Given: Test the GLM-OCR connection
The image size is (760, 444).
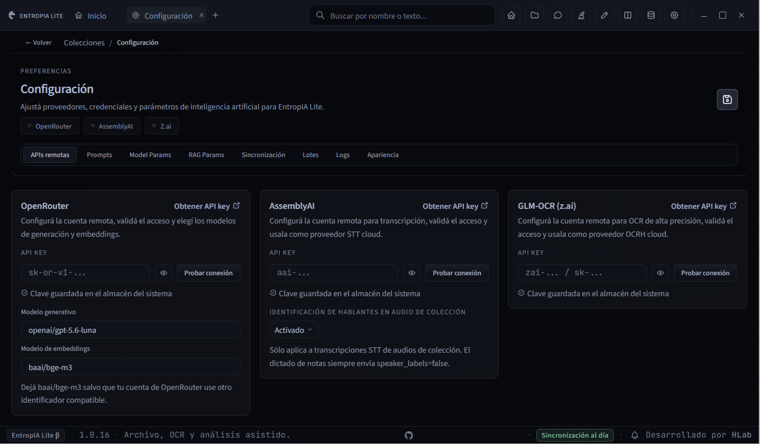Looking at the screenshot, I should tap(705, 273).
